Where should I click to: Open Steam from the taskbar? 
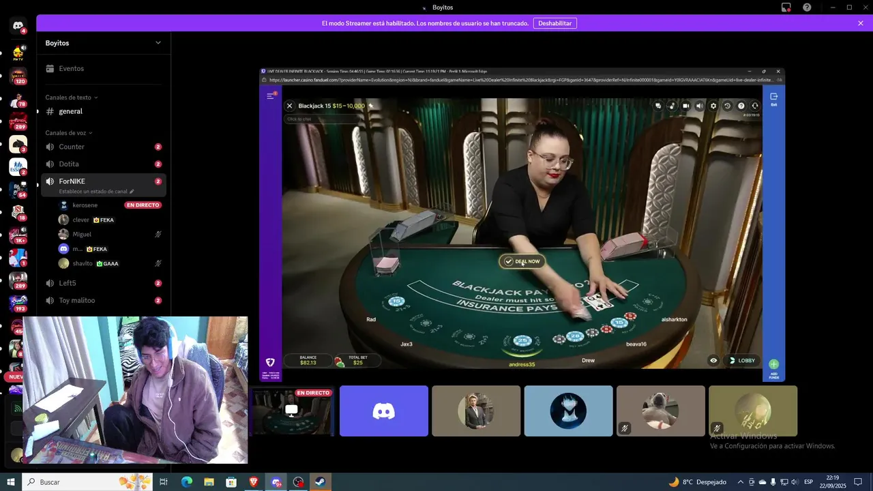click(x=321, y=482)
